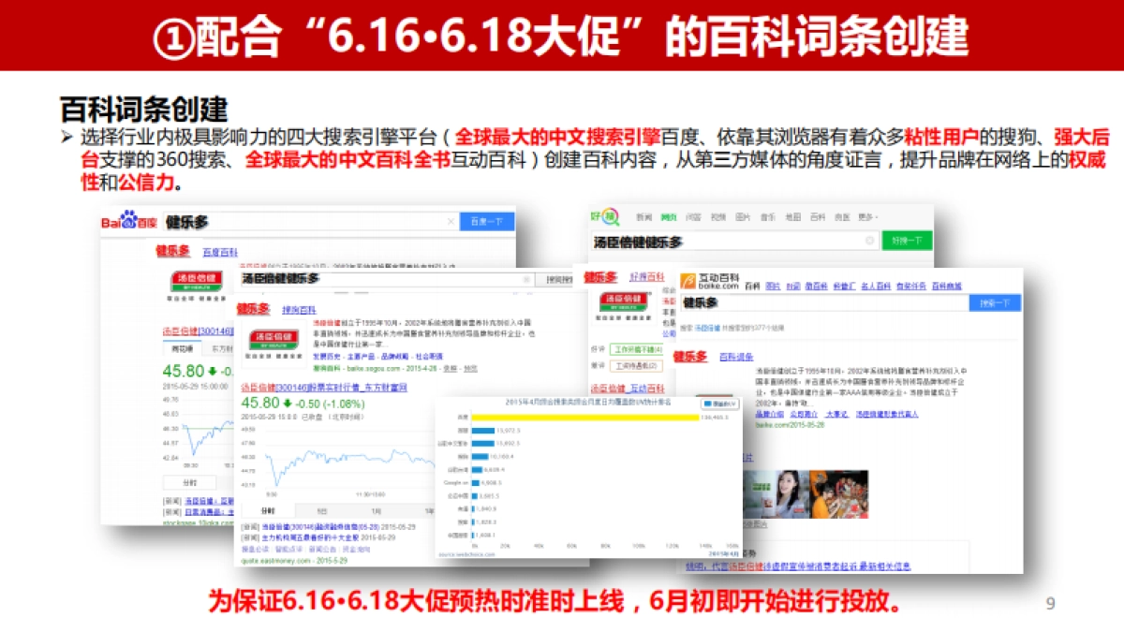Click the green down arrow beside price 45.80

coord(288,404)
